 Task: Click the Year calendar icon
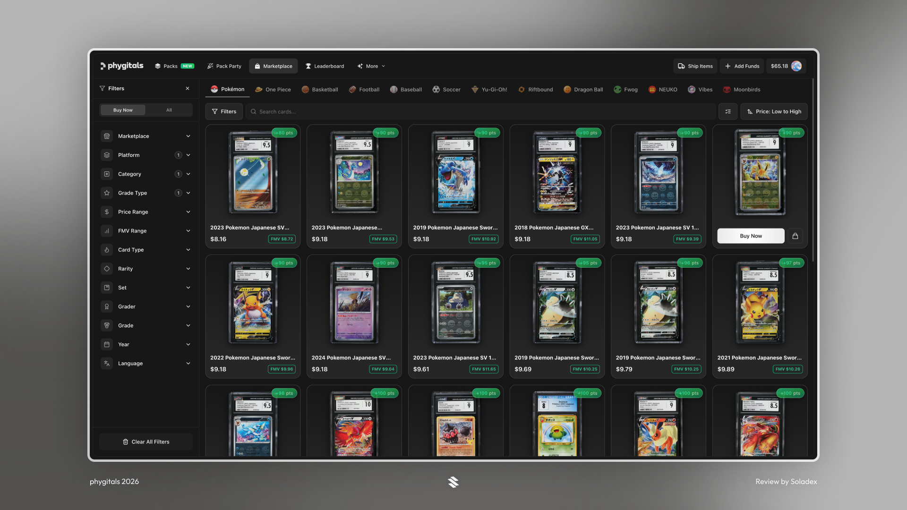(x=107, y=344)
